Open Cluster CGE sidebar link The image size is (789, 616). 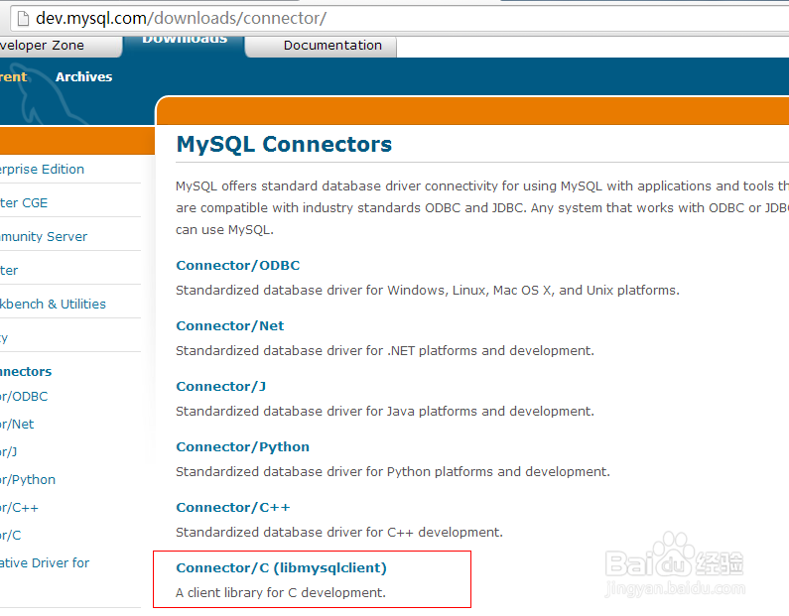pos(24,202)
